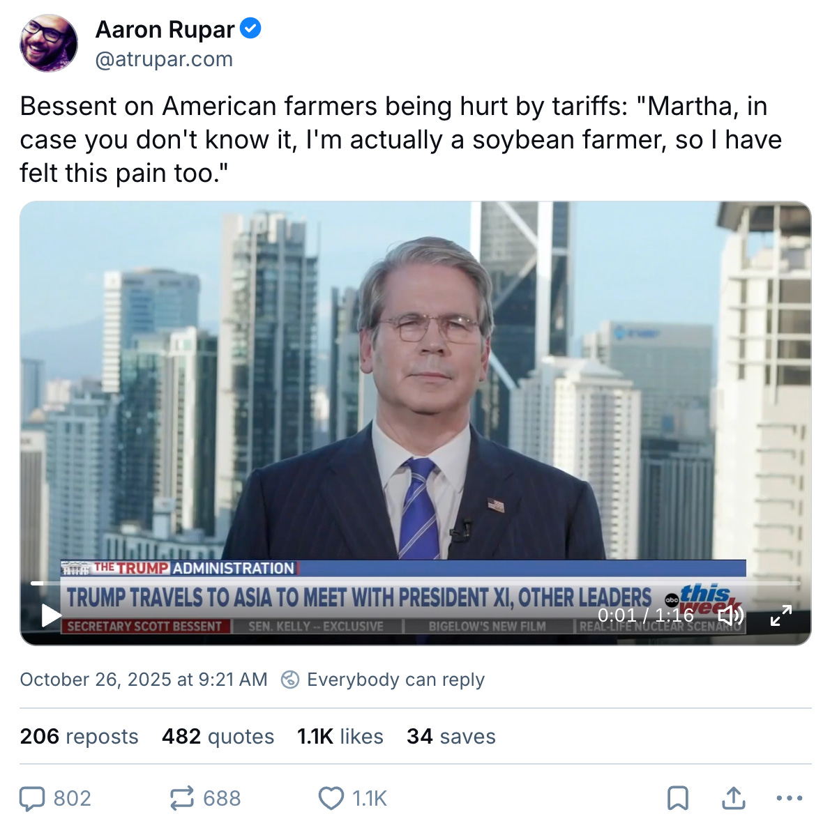Screen dimensions: 830x828
Task: Open Aaron Rupar's profile picture
Action: (50, 42)
